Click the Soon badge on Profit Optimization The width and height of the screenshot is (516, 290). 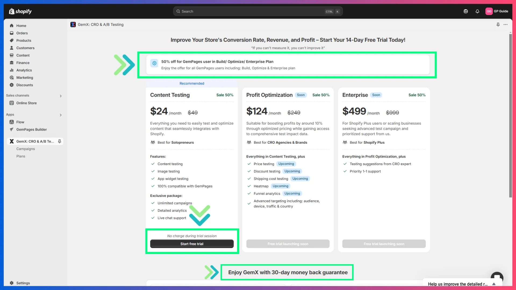click(x=301, y=95)
